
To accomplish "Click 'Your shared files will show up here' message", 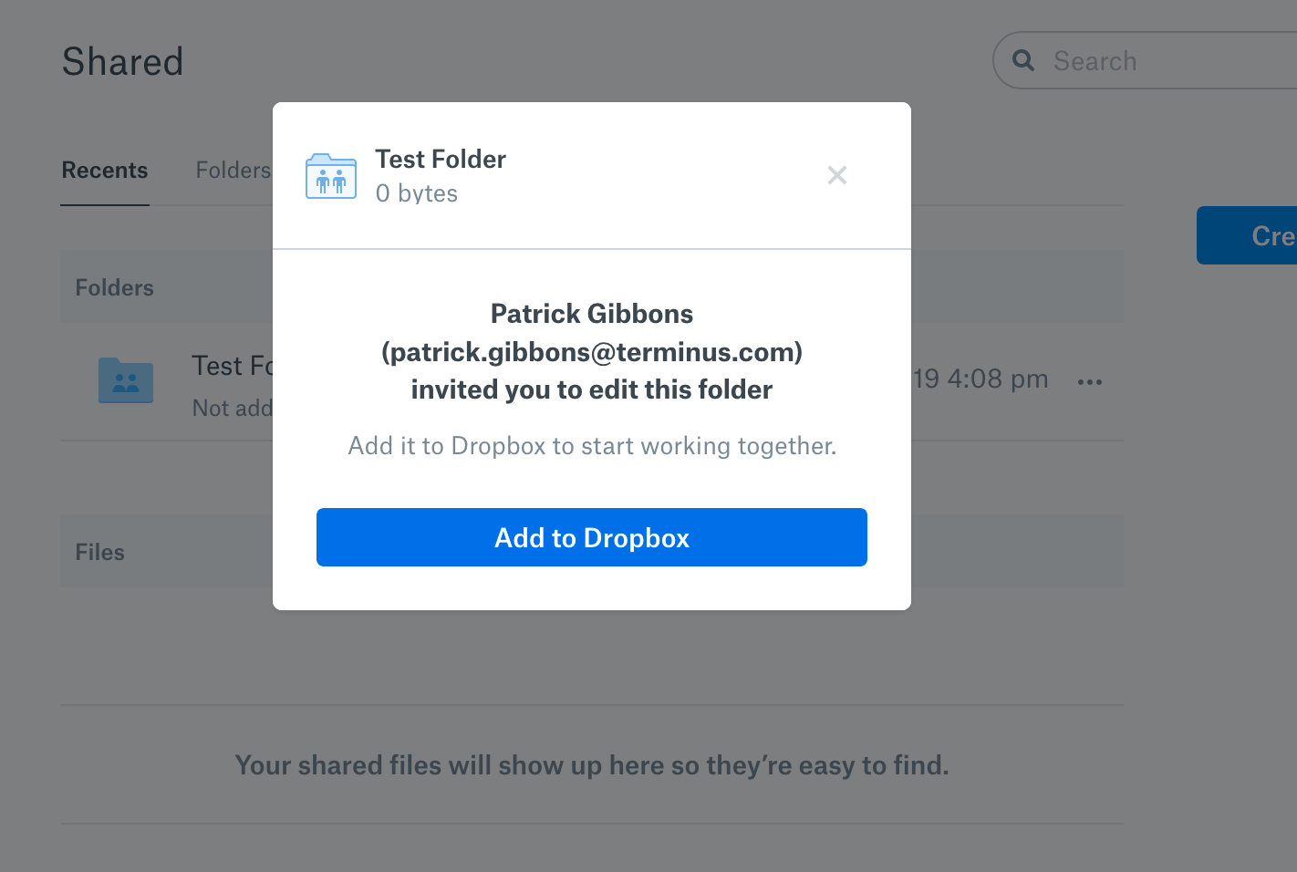I will click(592, 765).
